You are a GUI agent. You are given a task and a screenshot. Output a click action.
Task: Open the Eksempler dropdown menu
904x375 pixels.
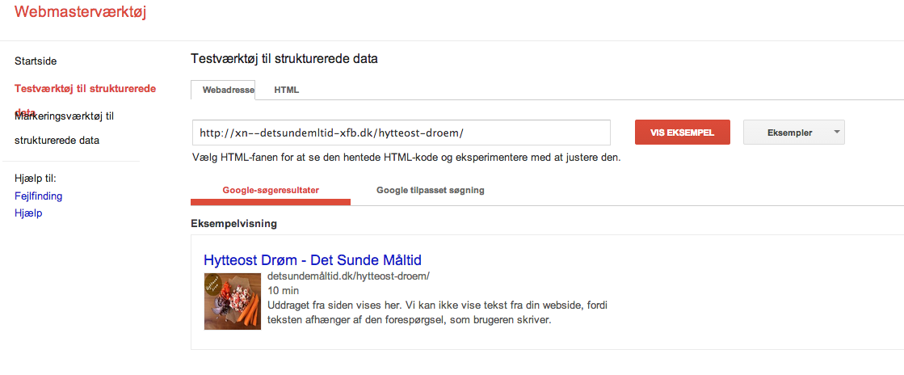pyautogui.click(x=788, y=133)
